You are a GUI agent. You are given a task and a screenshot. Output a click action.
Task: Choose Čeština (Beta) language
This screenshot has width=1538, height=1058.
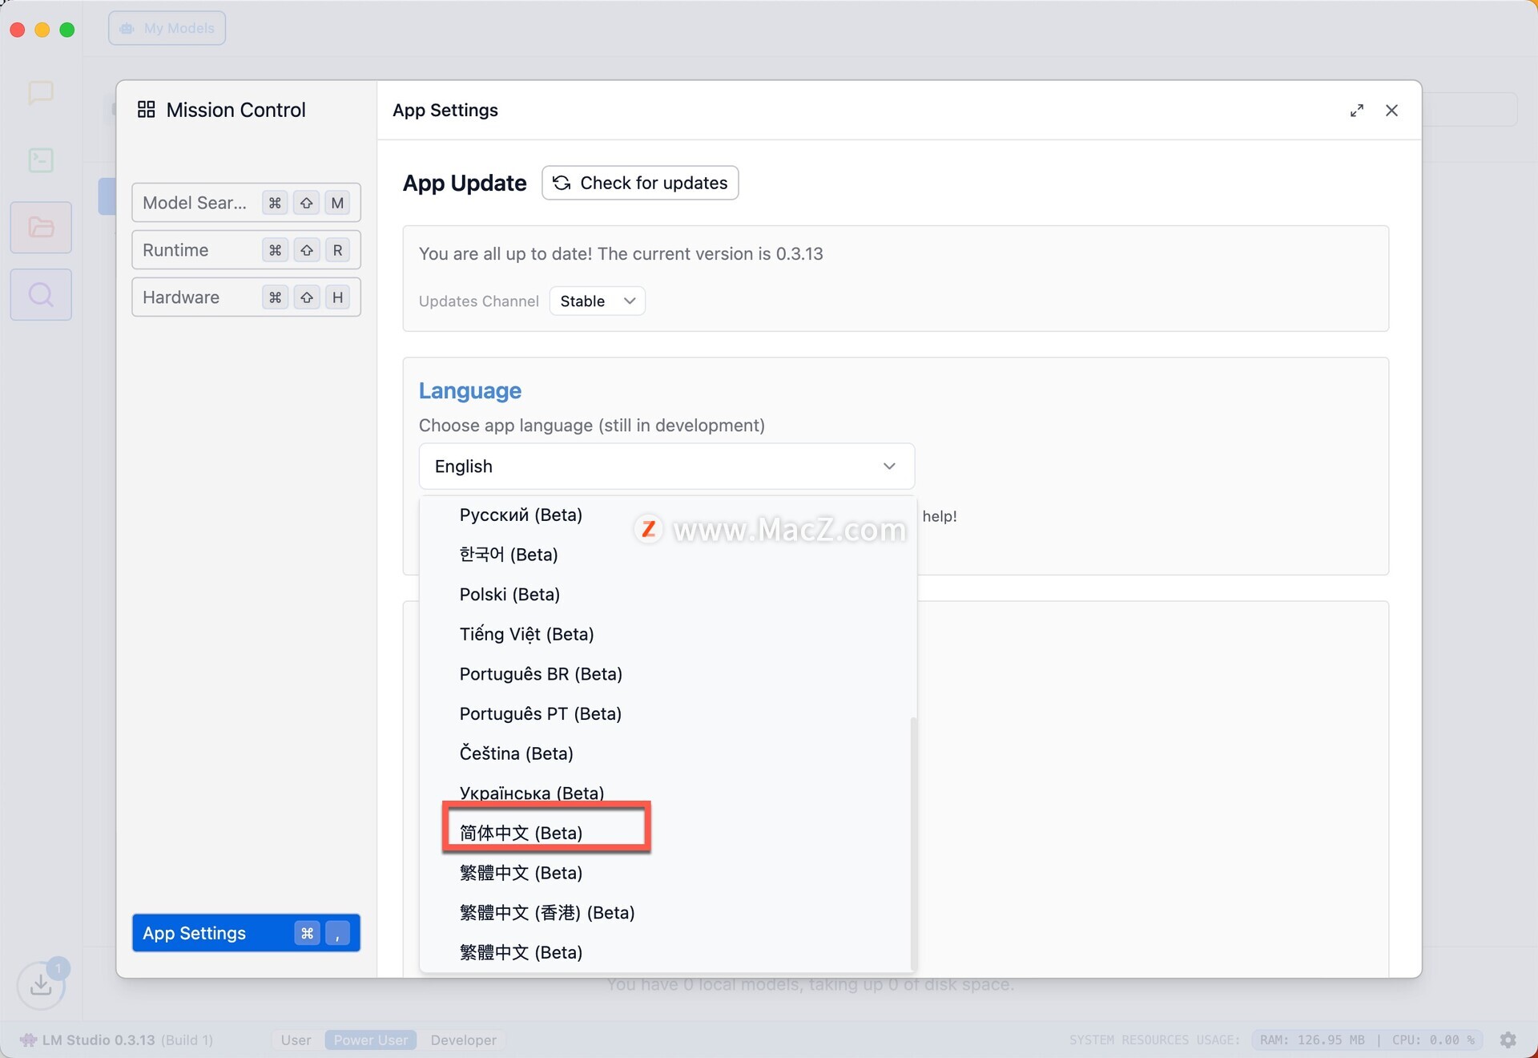[516, 753]
